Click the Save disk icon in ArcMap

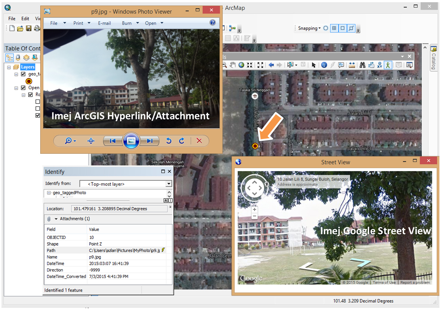click(29, 28)
